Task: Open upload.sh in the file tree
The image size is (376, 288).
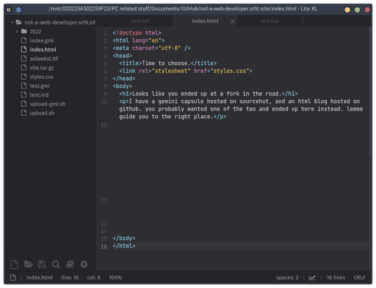Action: coord(42,113)
